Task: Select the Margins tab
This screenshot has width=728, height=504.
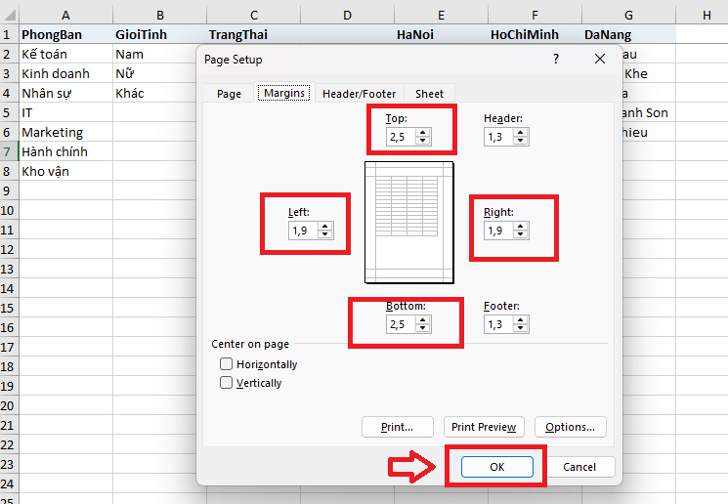Action: (x=284, y=93)
